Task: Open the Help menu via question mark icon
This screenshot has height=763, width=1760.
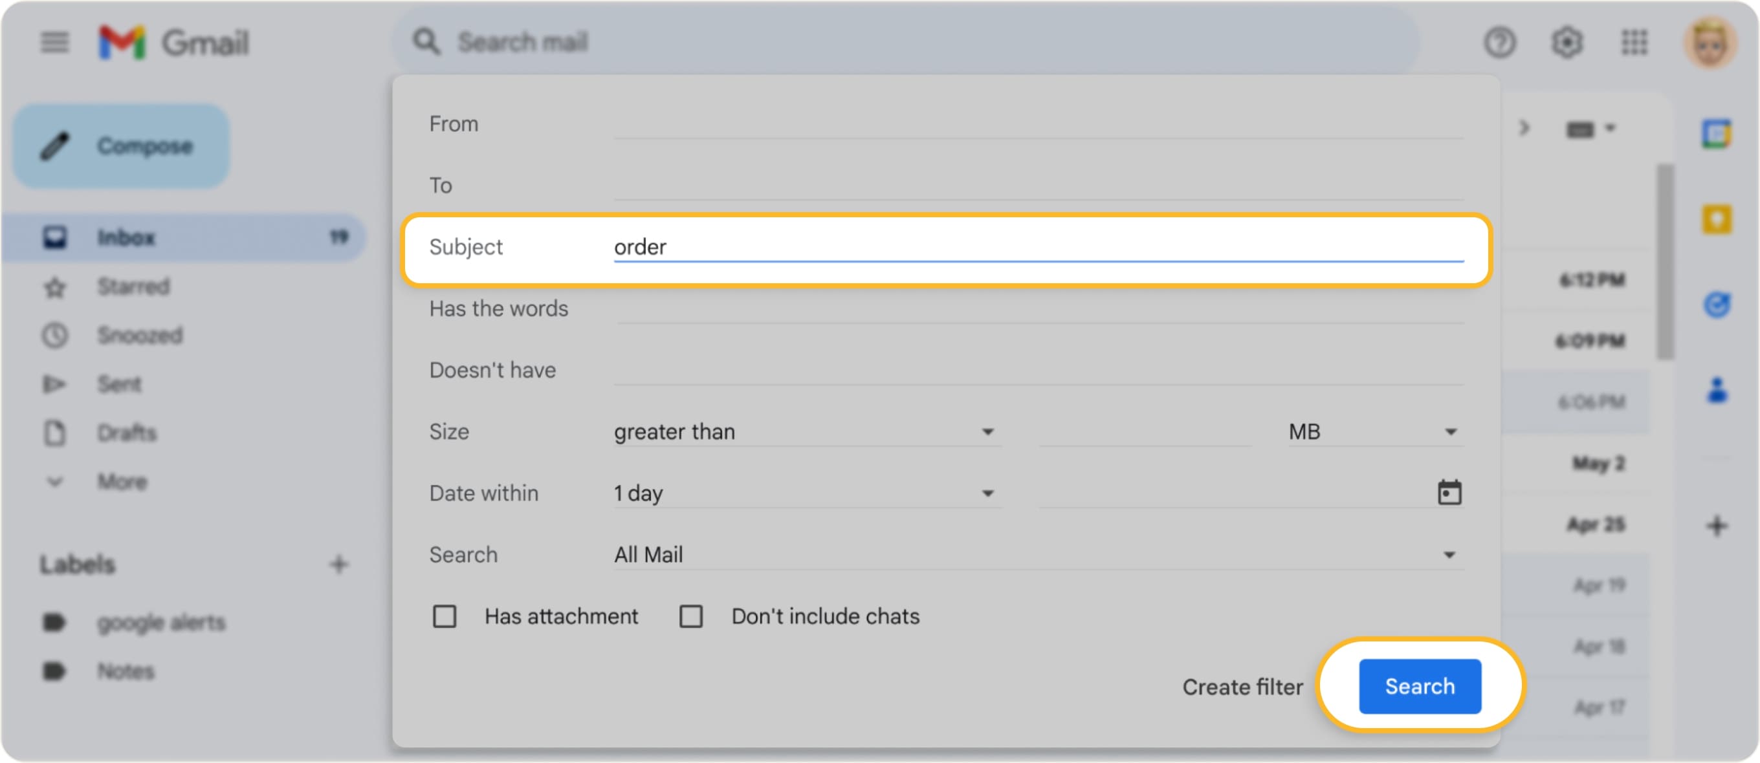Action: pyautogui.click(x=1501, y=42)
